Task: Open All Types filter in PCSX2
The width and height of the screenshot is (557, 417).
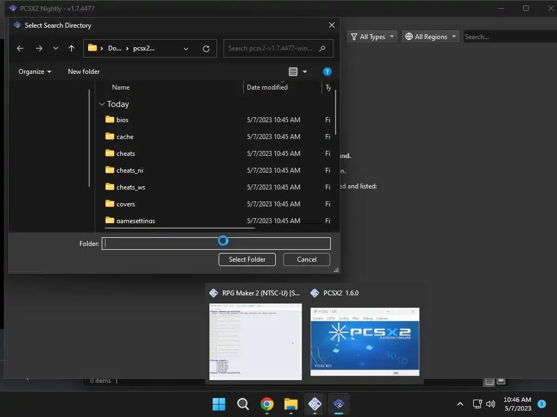Action: 372,36
